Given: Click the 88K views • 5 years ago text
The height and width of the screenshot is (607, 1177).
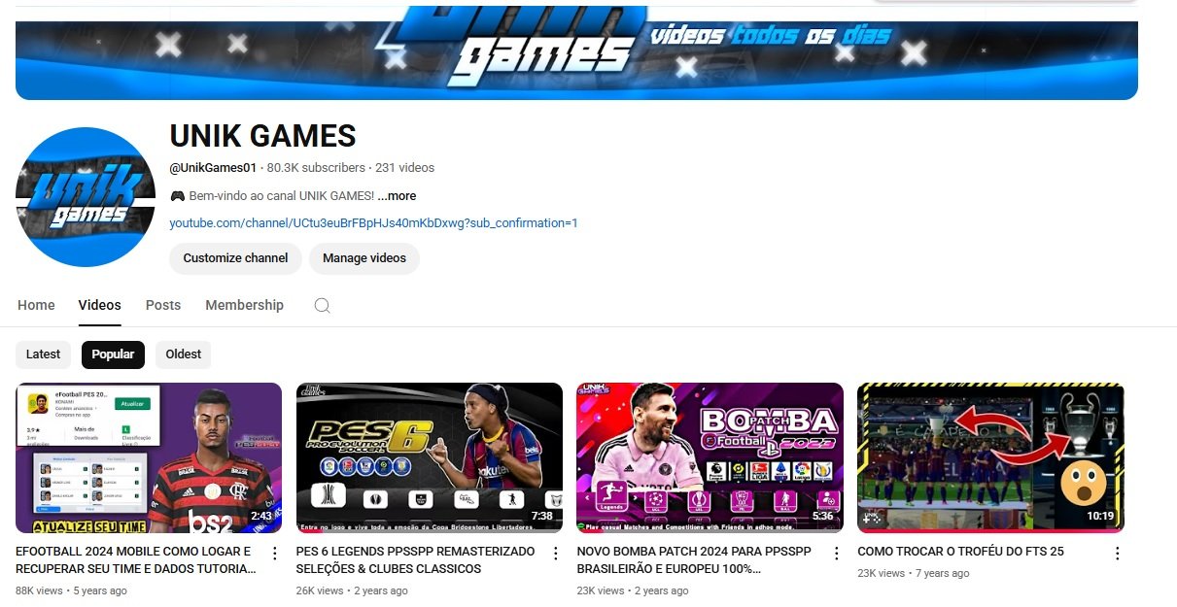Looking at the screenshot, I should (x=71, y=590).
